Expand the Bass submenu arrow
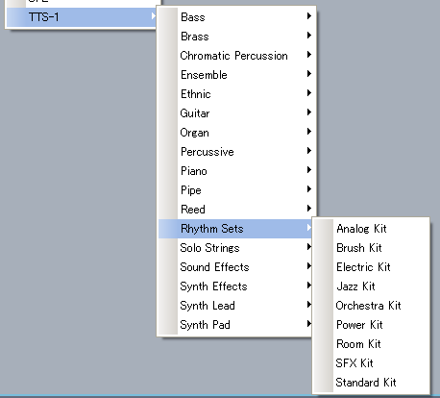The image size is (440, 398). pos(309,15)
